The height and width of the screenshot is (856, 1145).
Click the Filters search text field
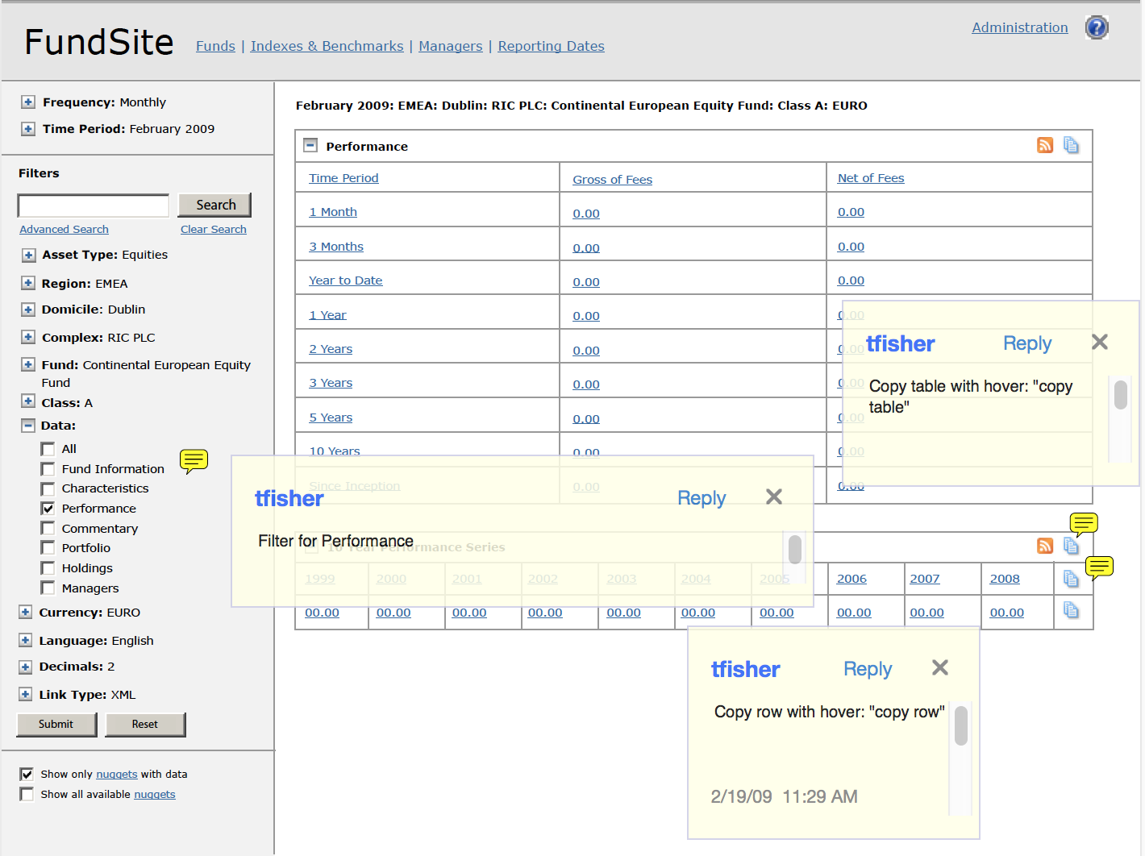94,206
